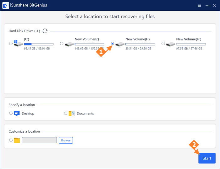This screenshot has width=220, height=169.
Task: Click the Browse button
Action: [x=66, y=140]
